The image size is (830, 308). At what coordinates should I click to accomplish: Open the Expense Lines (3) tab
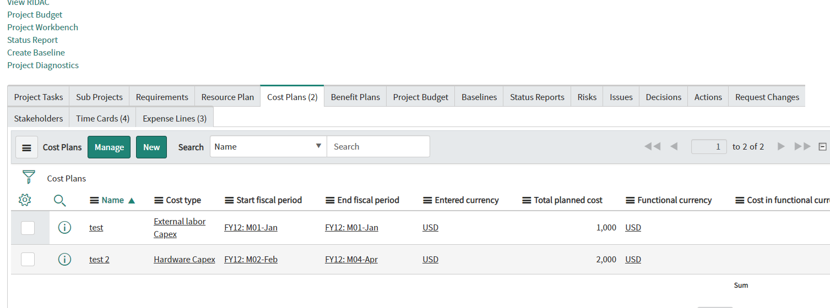point(175,118)
